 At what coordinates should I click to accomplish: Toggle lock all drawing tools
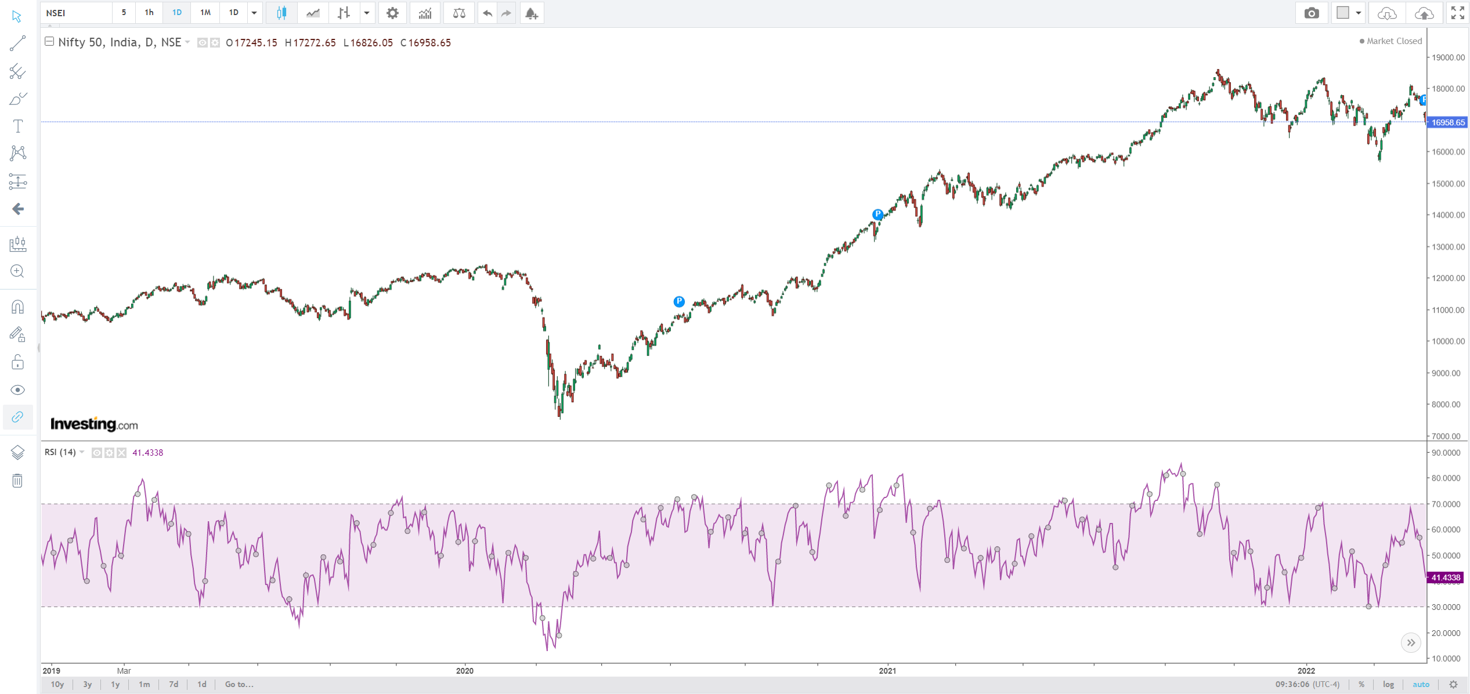[17, 362]
